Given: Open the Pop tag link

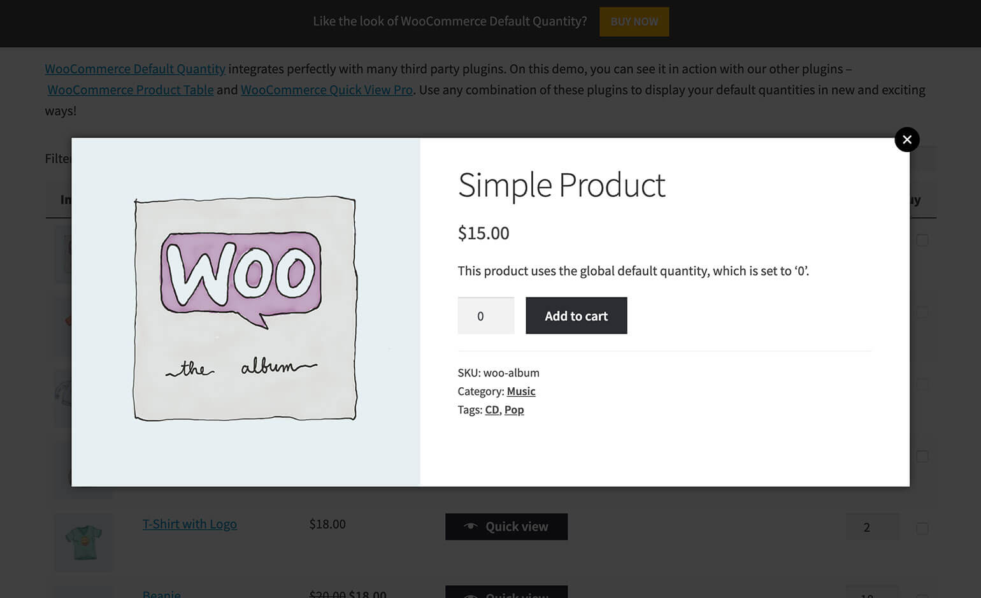Looking at the screenshot, I should [x=513, y=409].
